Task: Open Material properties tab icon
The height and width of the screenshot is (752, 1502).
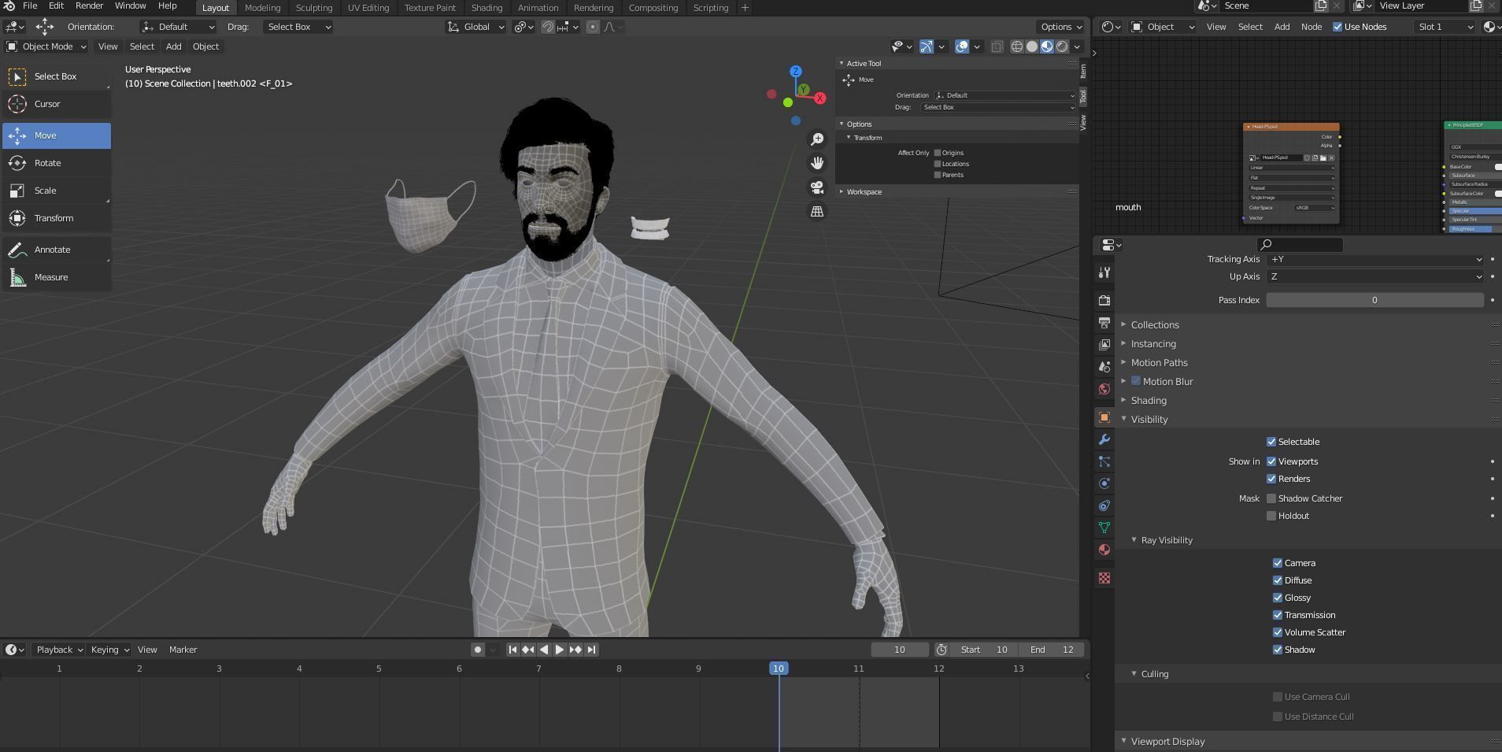Action: pyautogui.click(x=1104, y=550)
